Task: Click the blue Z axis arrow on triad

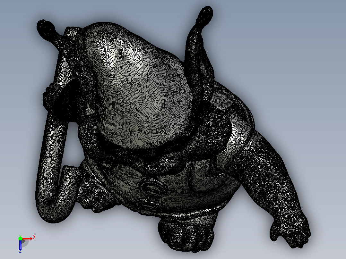Action: point(20,245)
